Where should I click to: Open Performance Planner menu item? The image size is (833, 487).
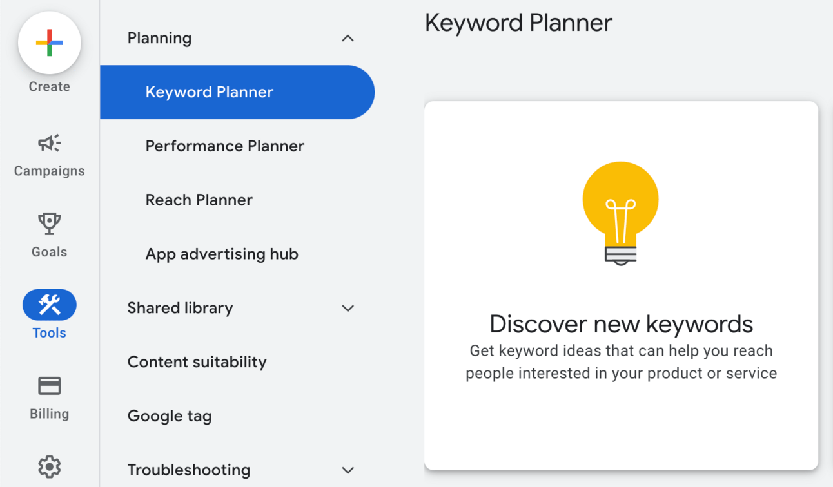[224, 146]
